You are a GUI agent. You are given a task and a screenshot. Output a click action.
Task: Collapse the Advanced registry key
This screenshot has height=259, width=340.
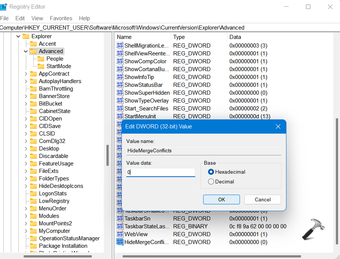pyautogui.click(x=26, y=51)
